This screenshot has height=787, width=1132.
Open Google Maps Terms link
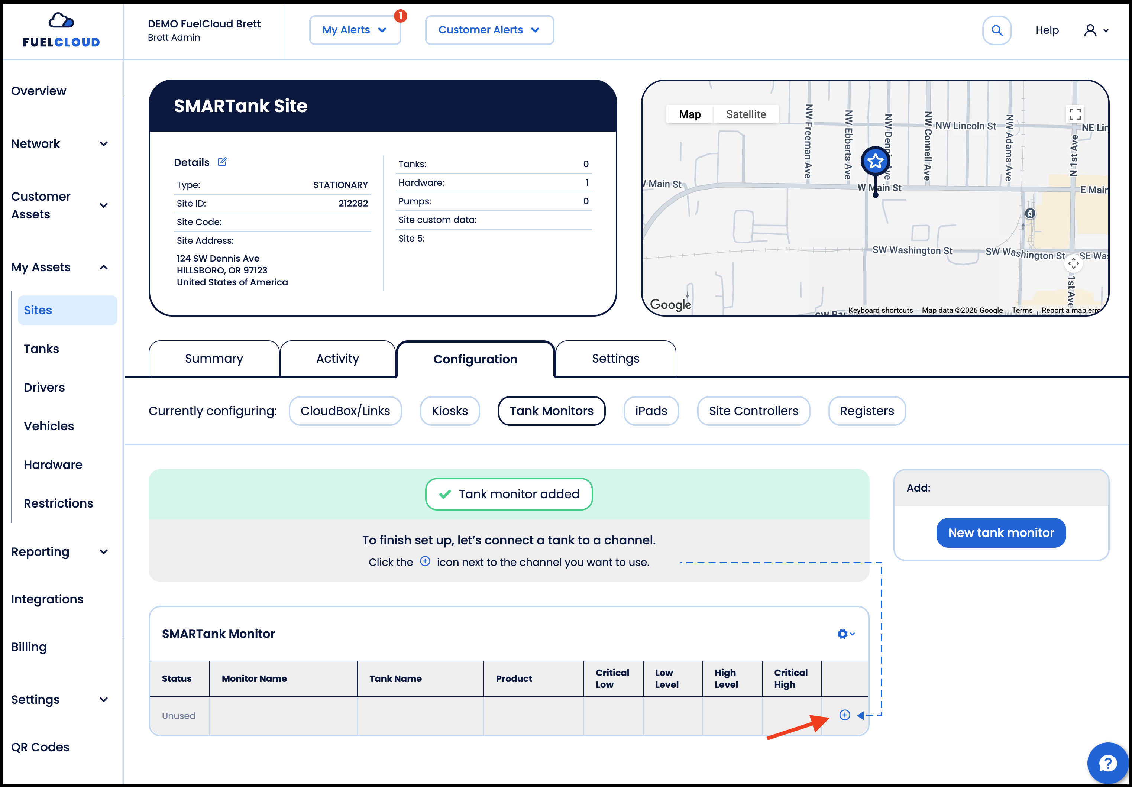pos(1022,310)
